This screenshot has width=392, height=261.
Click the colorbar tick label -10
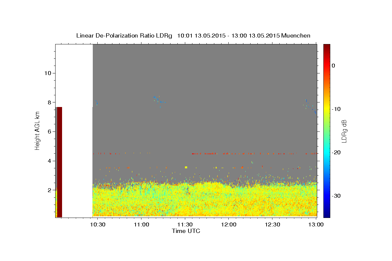tap(336, 109)
